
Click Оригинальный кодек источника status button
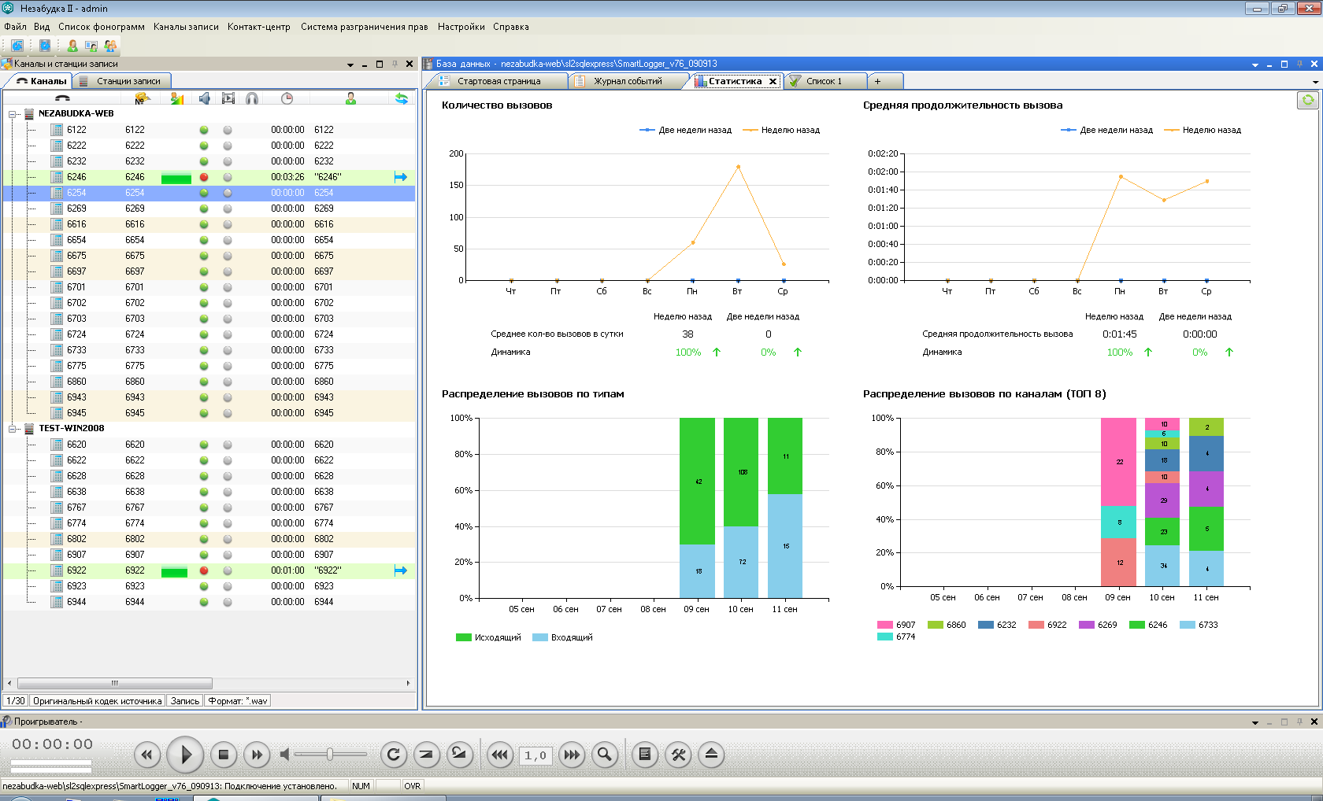point(98,701)
